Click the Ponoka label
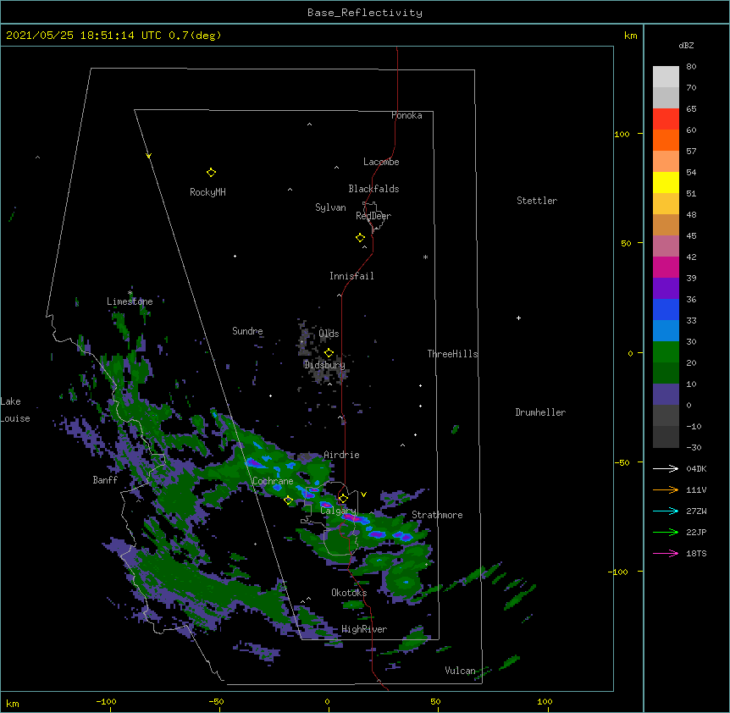 point(406,115)
